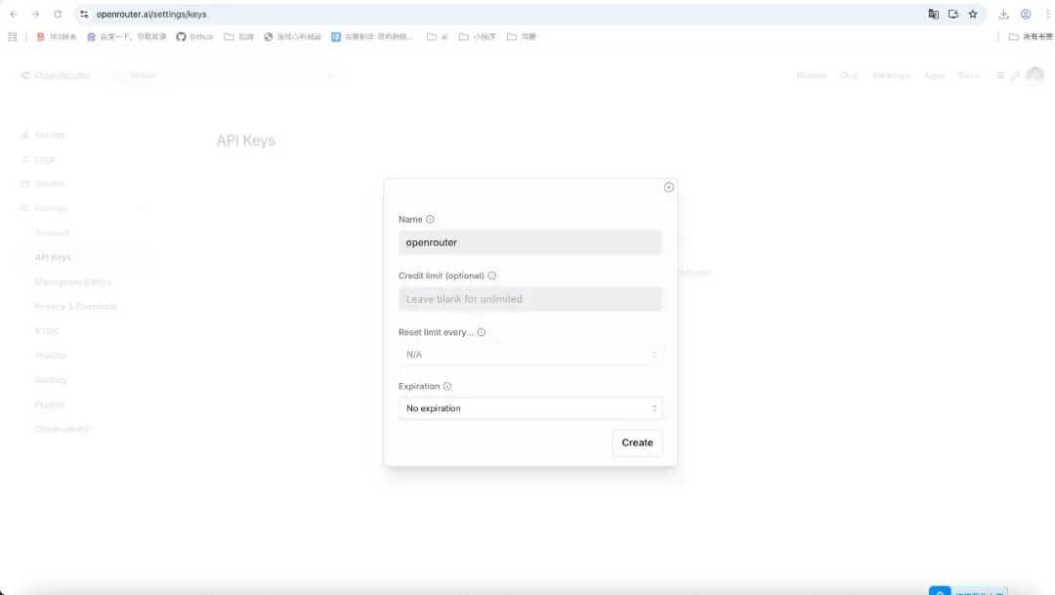
Task: Close the API key dialog
Action: coord(668,188)
